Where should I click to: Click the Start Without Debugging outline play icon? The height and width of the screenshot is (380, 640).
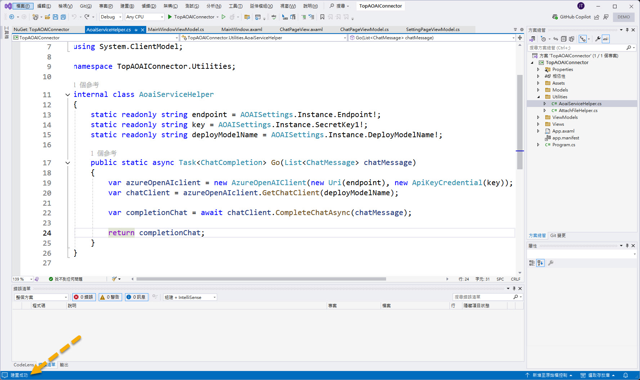(224, 17)
